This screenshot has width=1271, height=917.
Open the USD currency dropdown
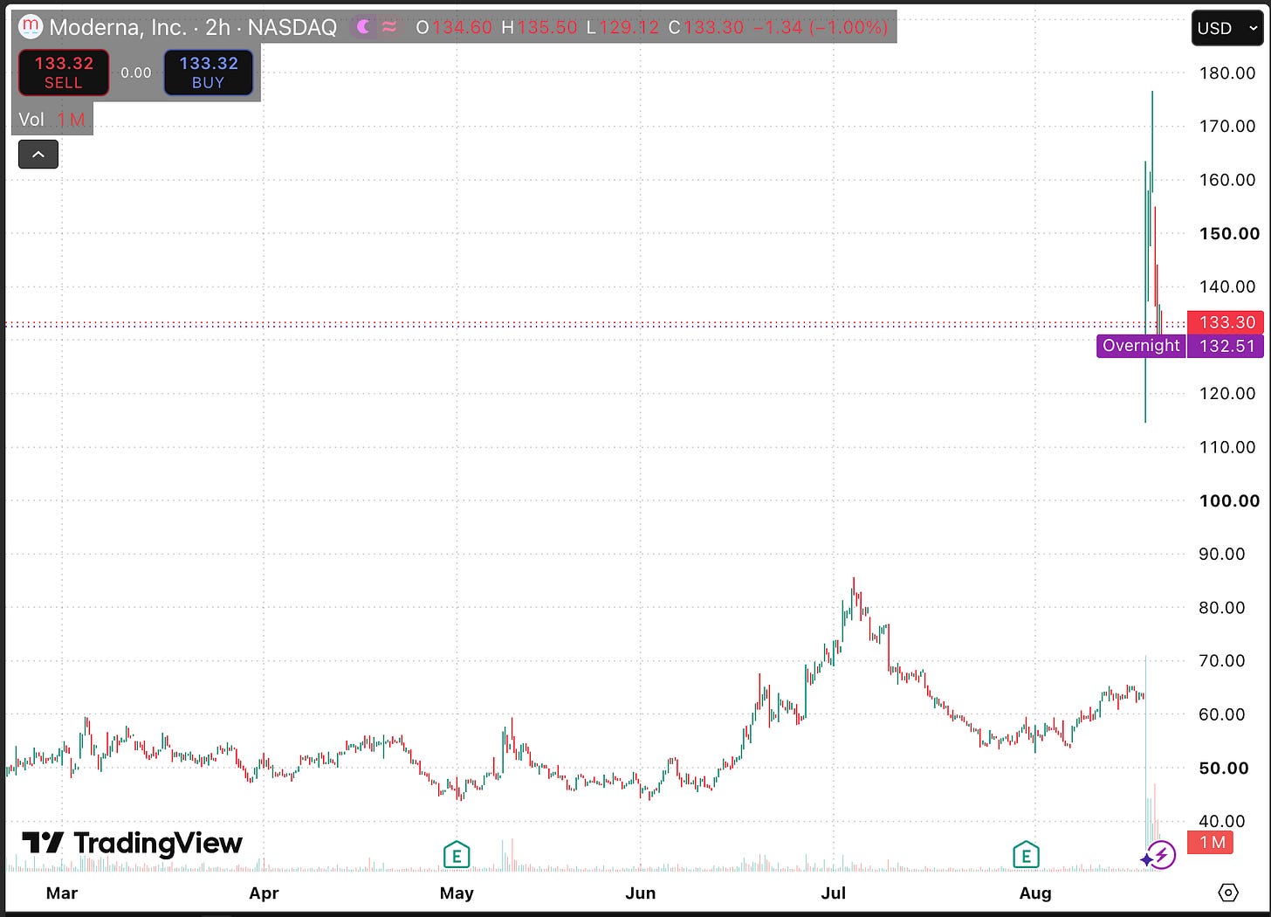pos(1227,28)
